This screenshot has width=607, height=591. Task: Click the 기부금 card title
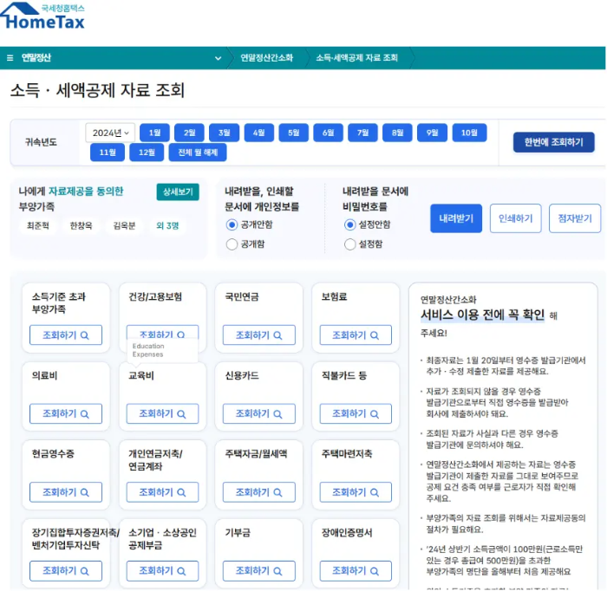[x=238, y=533]
